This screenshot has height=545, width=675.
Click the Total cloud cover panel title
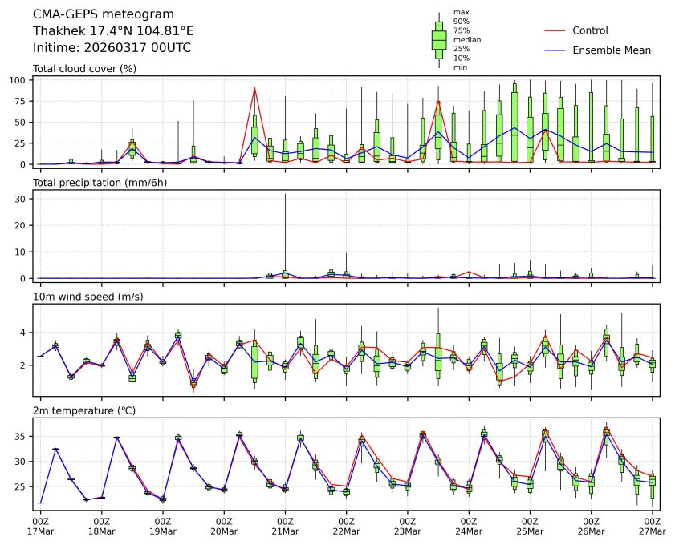click(84, 69)
